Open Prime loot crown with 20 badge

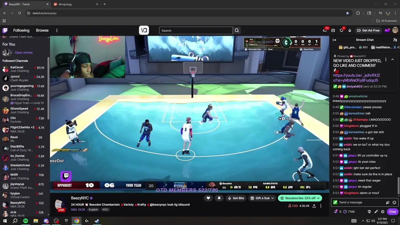click(325, 30)
